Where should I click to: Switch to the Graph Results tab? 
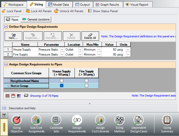click(x=107, y=4)
